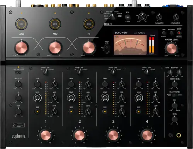The image size is (193, 149).
Task: Click channel 4 MID EQ knob
Action: click(156, 98)
